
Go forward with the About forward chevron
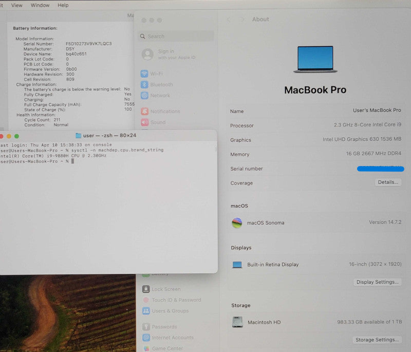(242, 20)
